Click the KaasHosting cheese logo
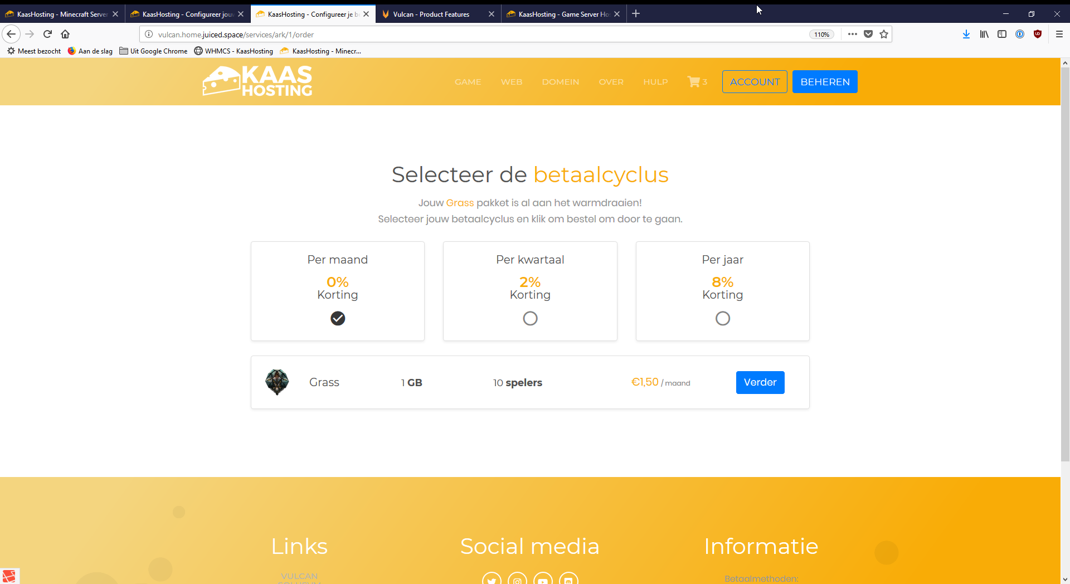The width and height of the screenshot is (1070, 584). (257, 81)
